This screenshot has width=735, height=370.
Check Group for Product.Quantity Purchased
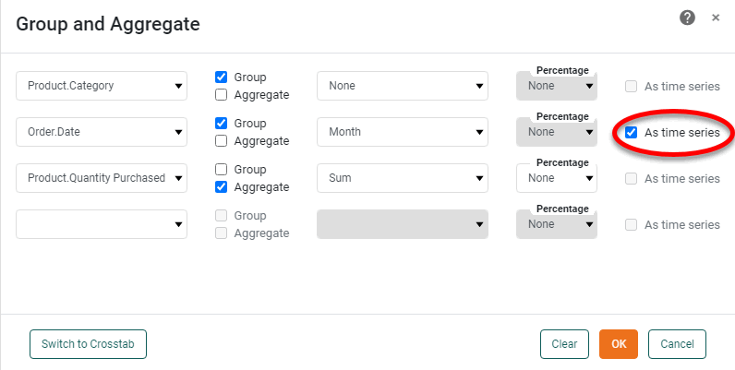pos(222,170)
